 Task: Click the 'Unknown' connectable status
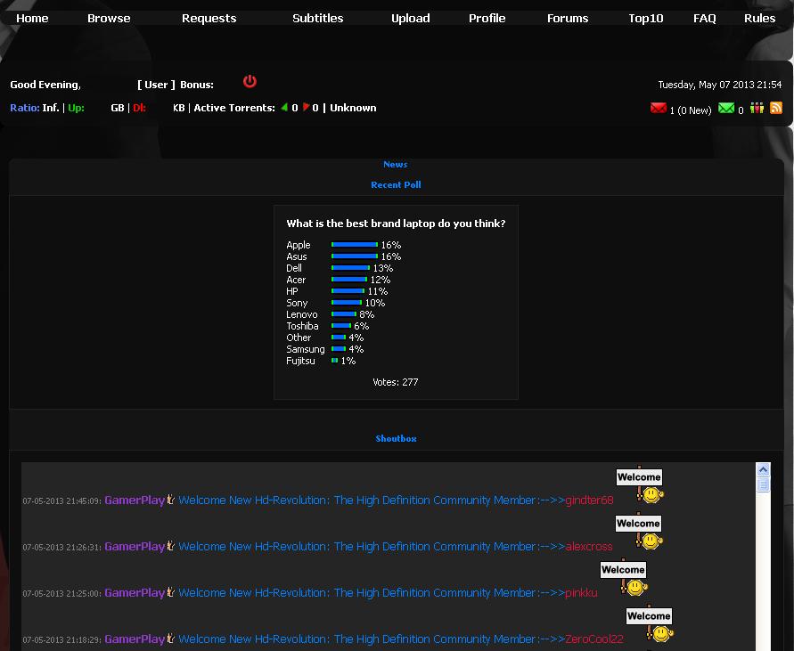[353, 108]
